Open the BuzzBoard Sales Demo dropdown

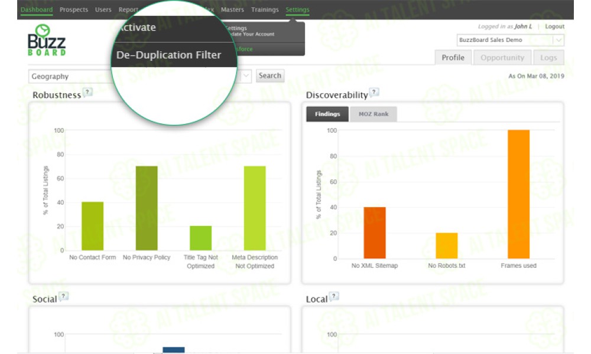click(x=511, y=40)
